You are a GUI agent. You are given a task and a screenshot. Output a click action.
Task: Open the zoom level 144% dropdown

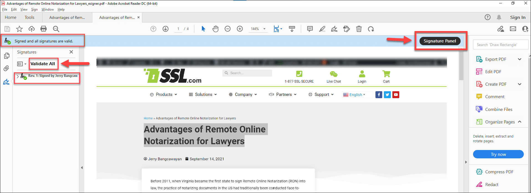[x=264, y=29]
